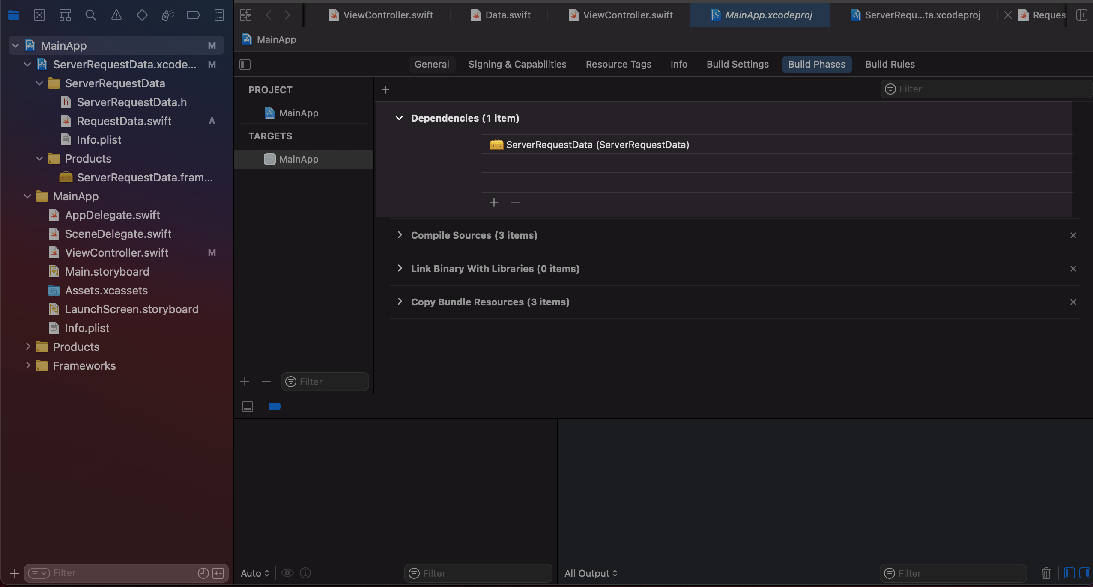Add a new build phase with the plus icon above Dependencies

tap(385, 90)
